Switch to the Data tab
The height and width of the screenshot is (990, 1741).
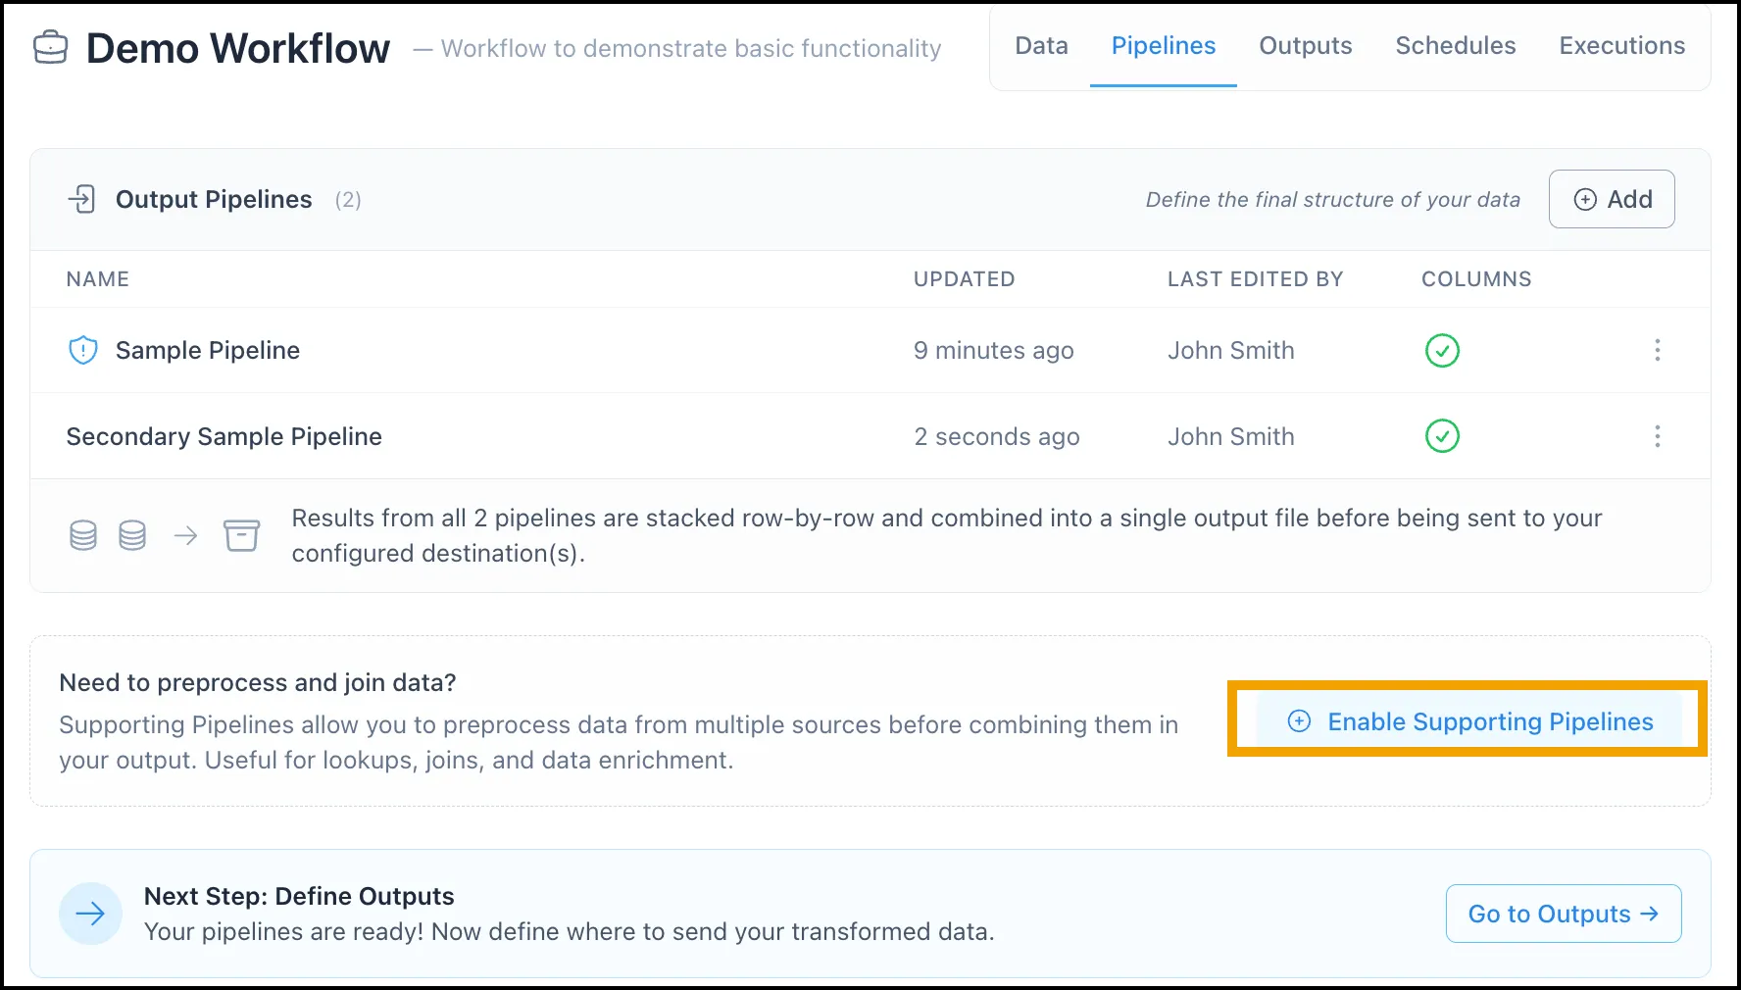click(x=1041, y=46)
